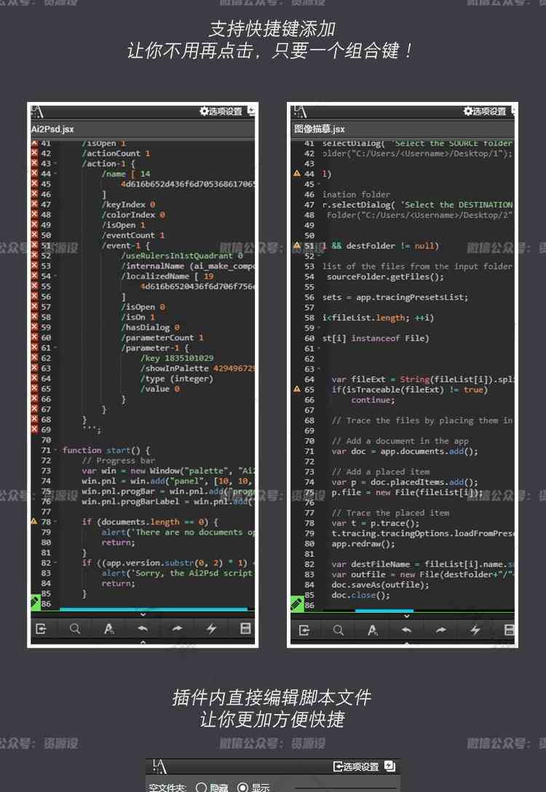Click 'app.redraw();' on line 80
This screenshot has height=792, width=546.
[363, 544]
